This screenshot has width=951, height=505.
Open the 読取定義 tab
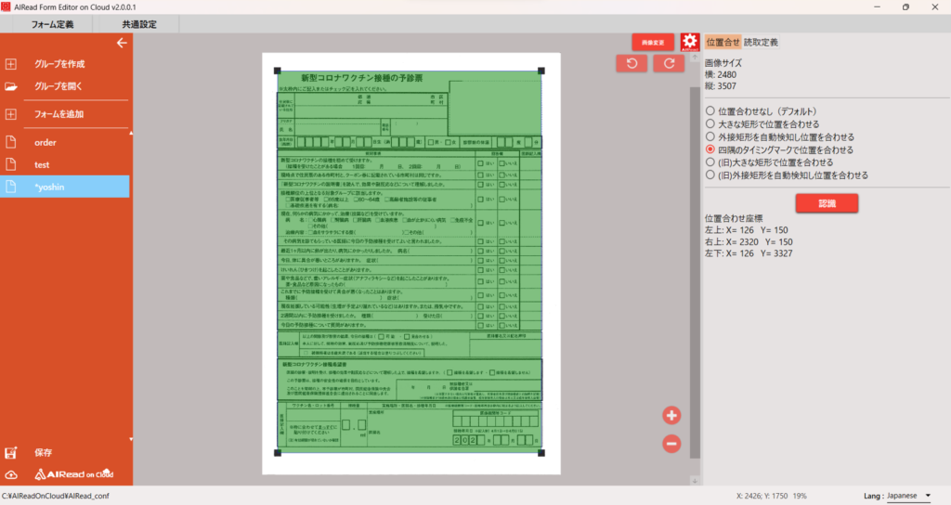pos(761,42)
